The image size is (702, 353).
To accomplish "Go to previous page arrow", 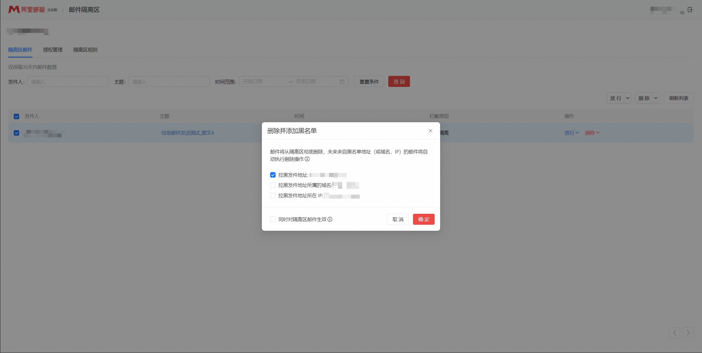I will coord(675,333).
